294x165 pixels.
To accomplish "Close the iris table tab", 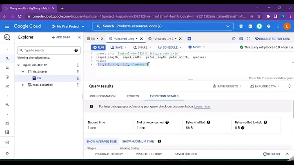I will pos(102,39).
